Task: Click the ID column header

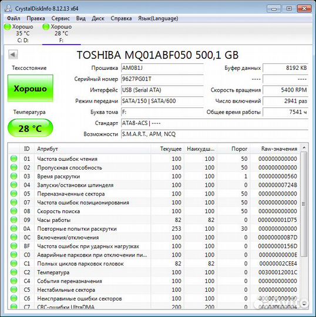Action: tap(27, 149)
